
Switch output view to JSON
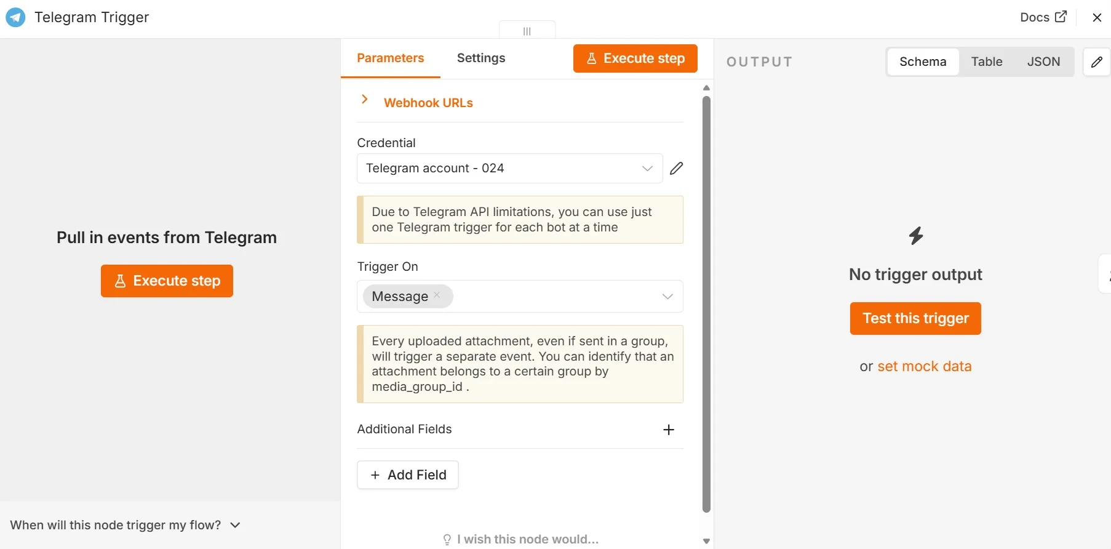1043,62
